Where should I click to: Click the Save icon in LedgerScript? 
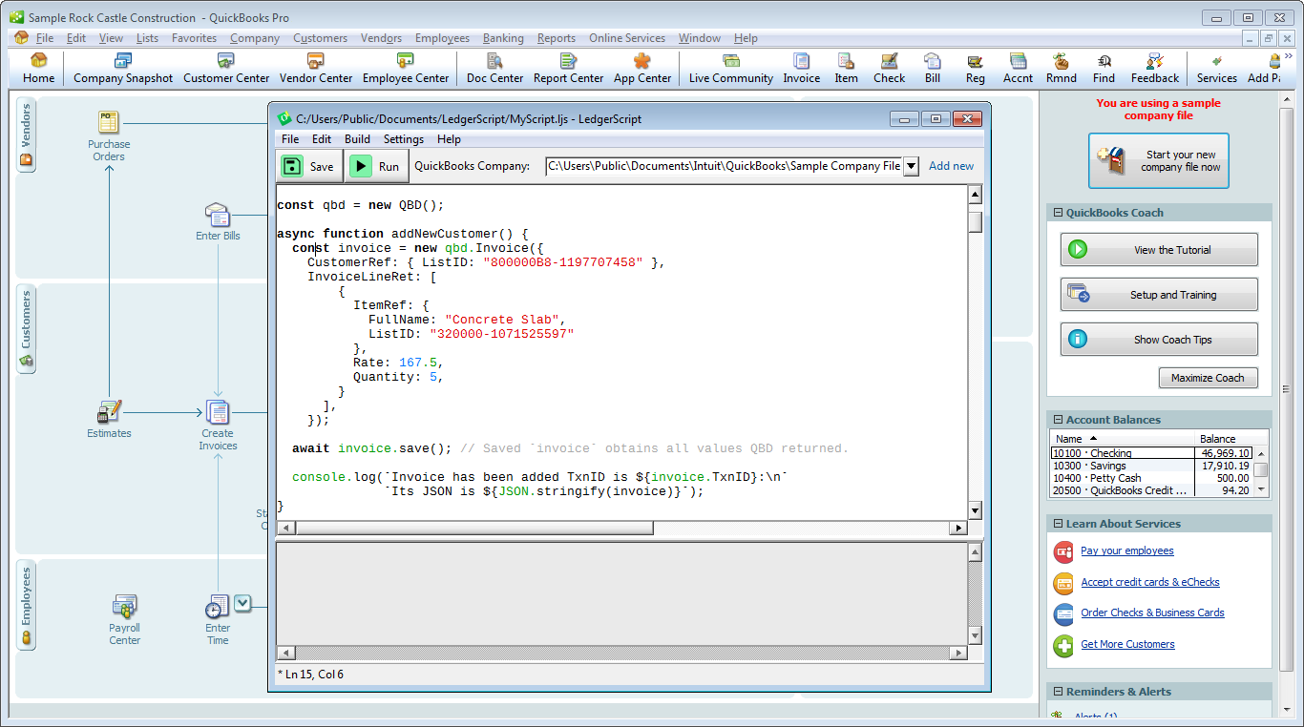coord(293,166)
